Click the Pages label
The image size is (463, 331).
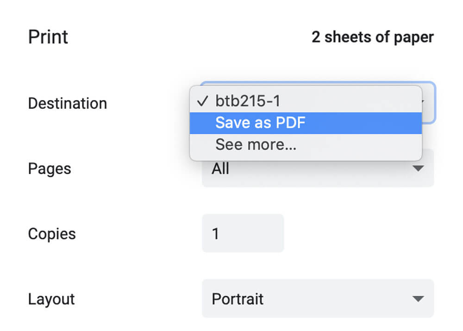tap(50, 169)
